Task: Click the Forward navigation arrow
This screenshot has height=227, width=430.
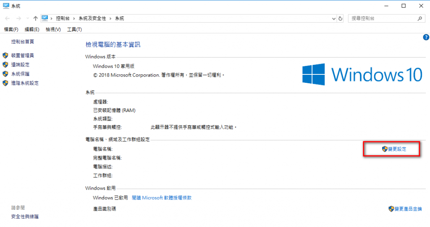Action: [18, 18]
